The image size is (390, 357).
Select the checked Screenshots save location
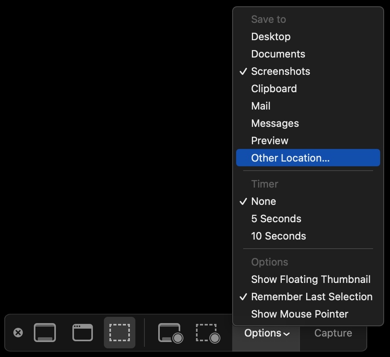point(280,71)
